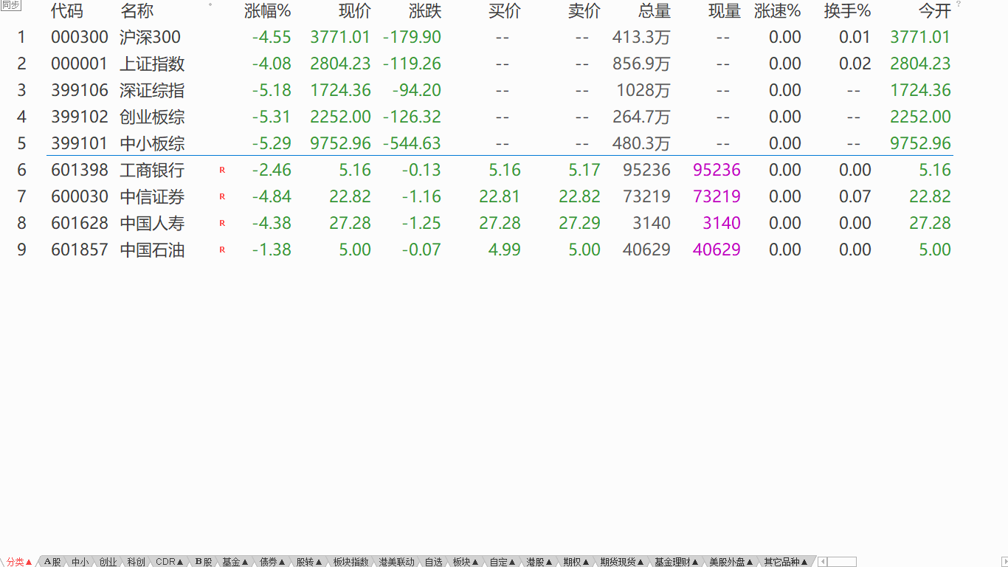Open the 自定 tab dropdown
The width and height of the screenshot is (1008, 567).
[503, 562]
